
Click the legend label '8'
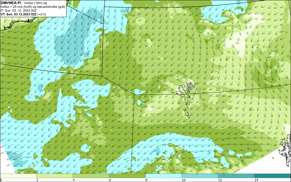(x=146, y=180)
